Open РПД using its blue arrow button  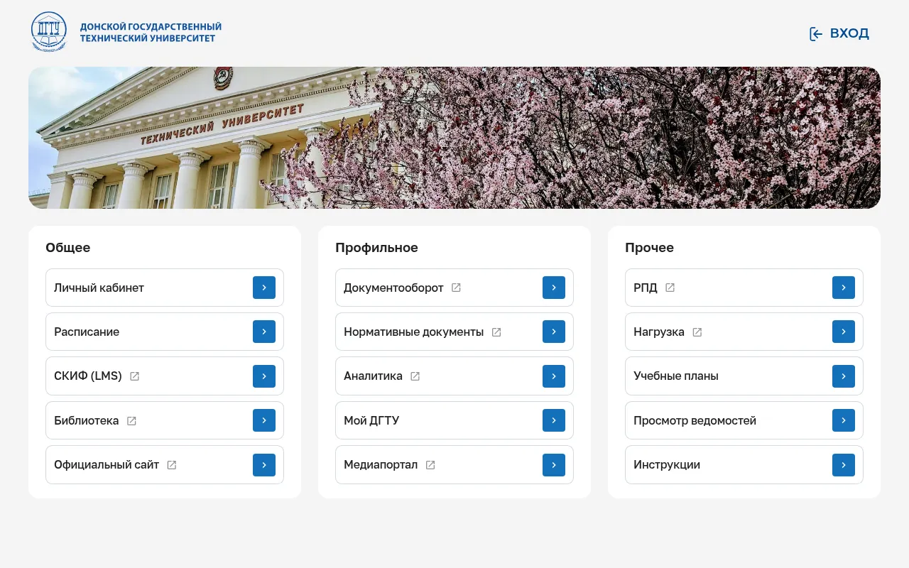coord(844,288)
